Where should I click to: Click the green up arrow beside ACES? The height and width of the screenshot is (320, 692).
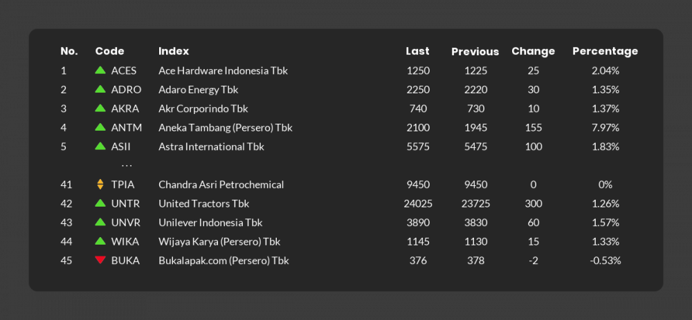tap(100, 70)
